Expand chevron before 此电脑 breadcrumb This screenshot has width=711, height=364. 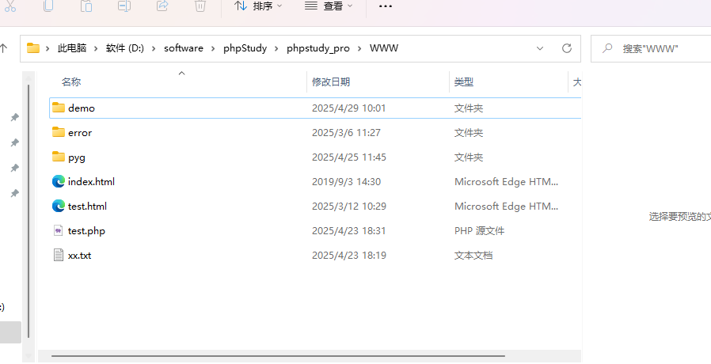coord(48,48)
